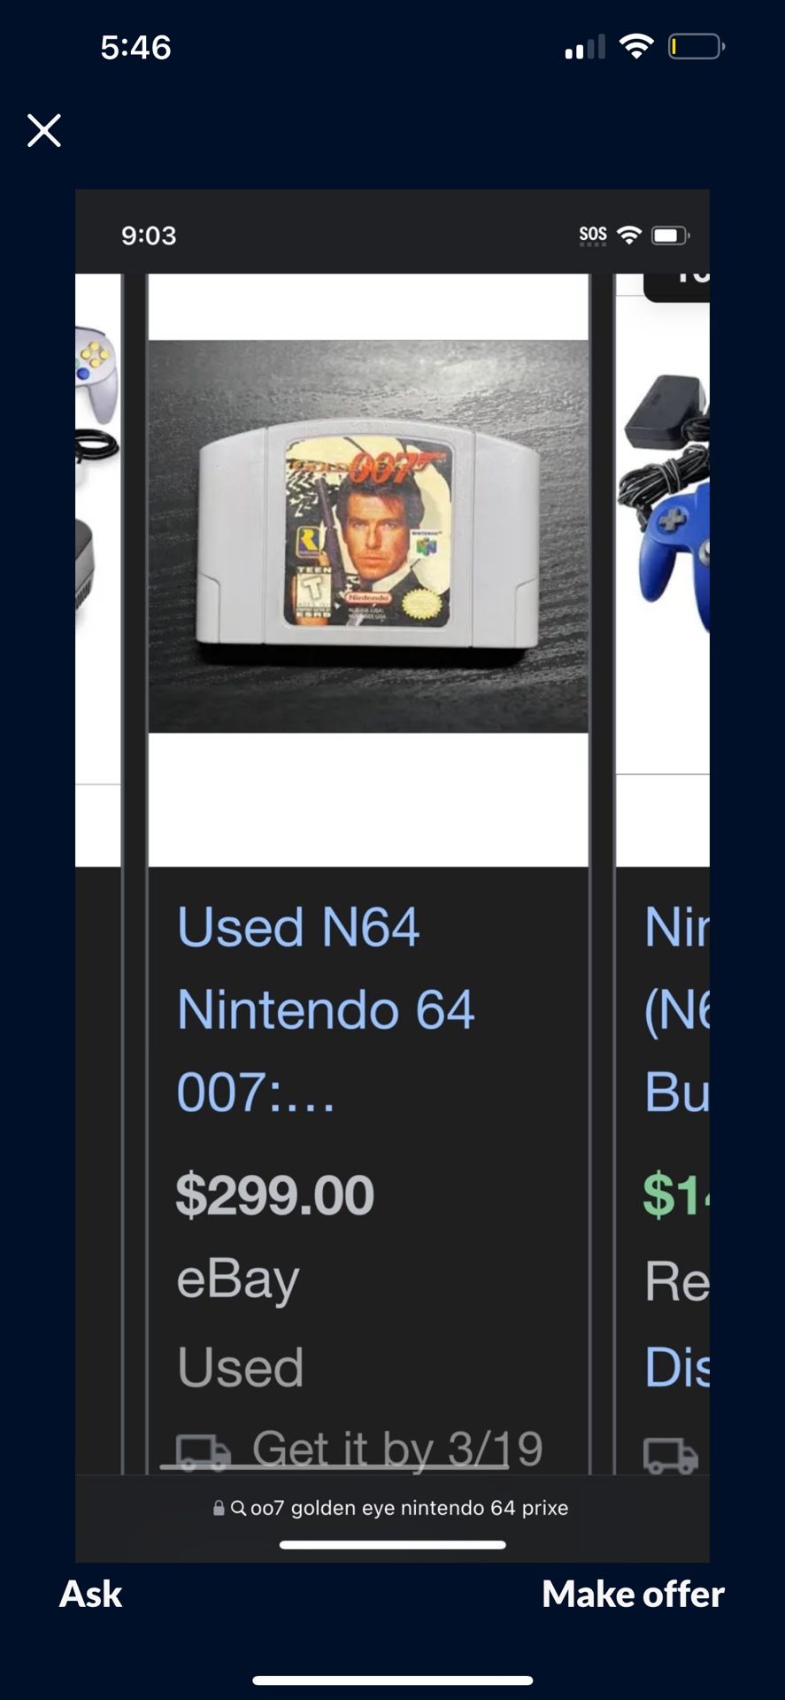
Task: Tap the search magnifier icon in the address bar
Action: pyautogui.click(x=238, y=1508)
